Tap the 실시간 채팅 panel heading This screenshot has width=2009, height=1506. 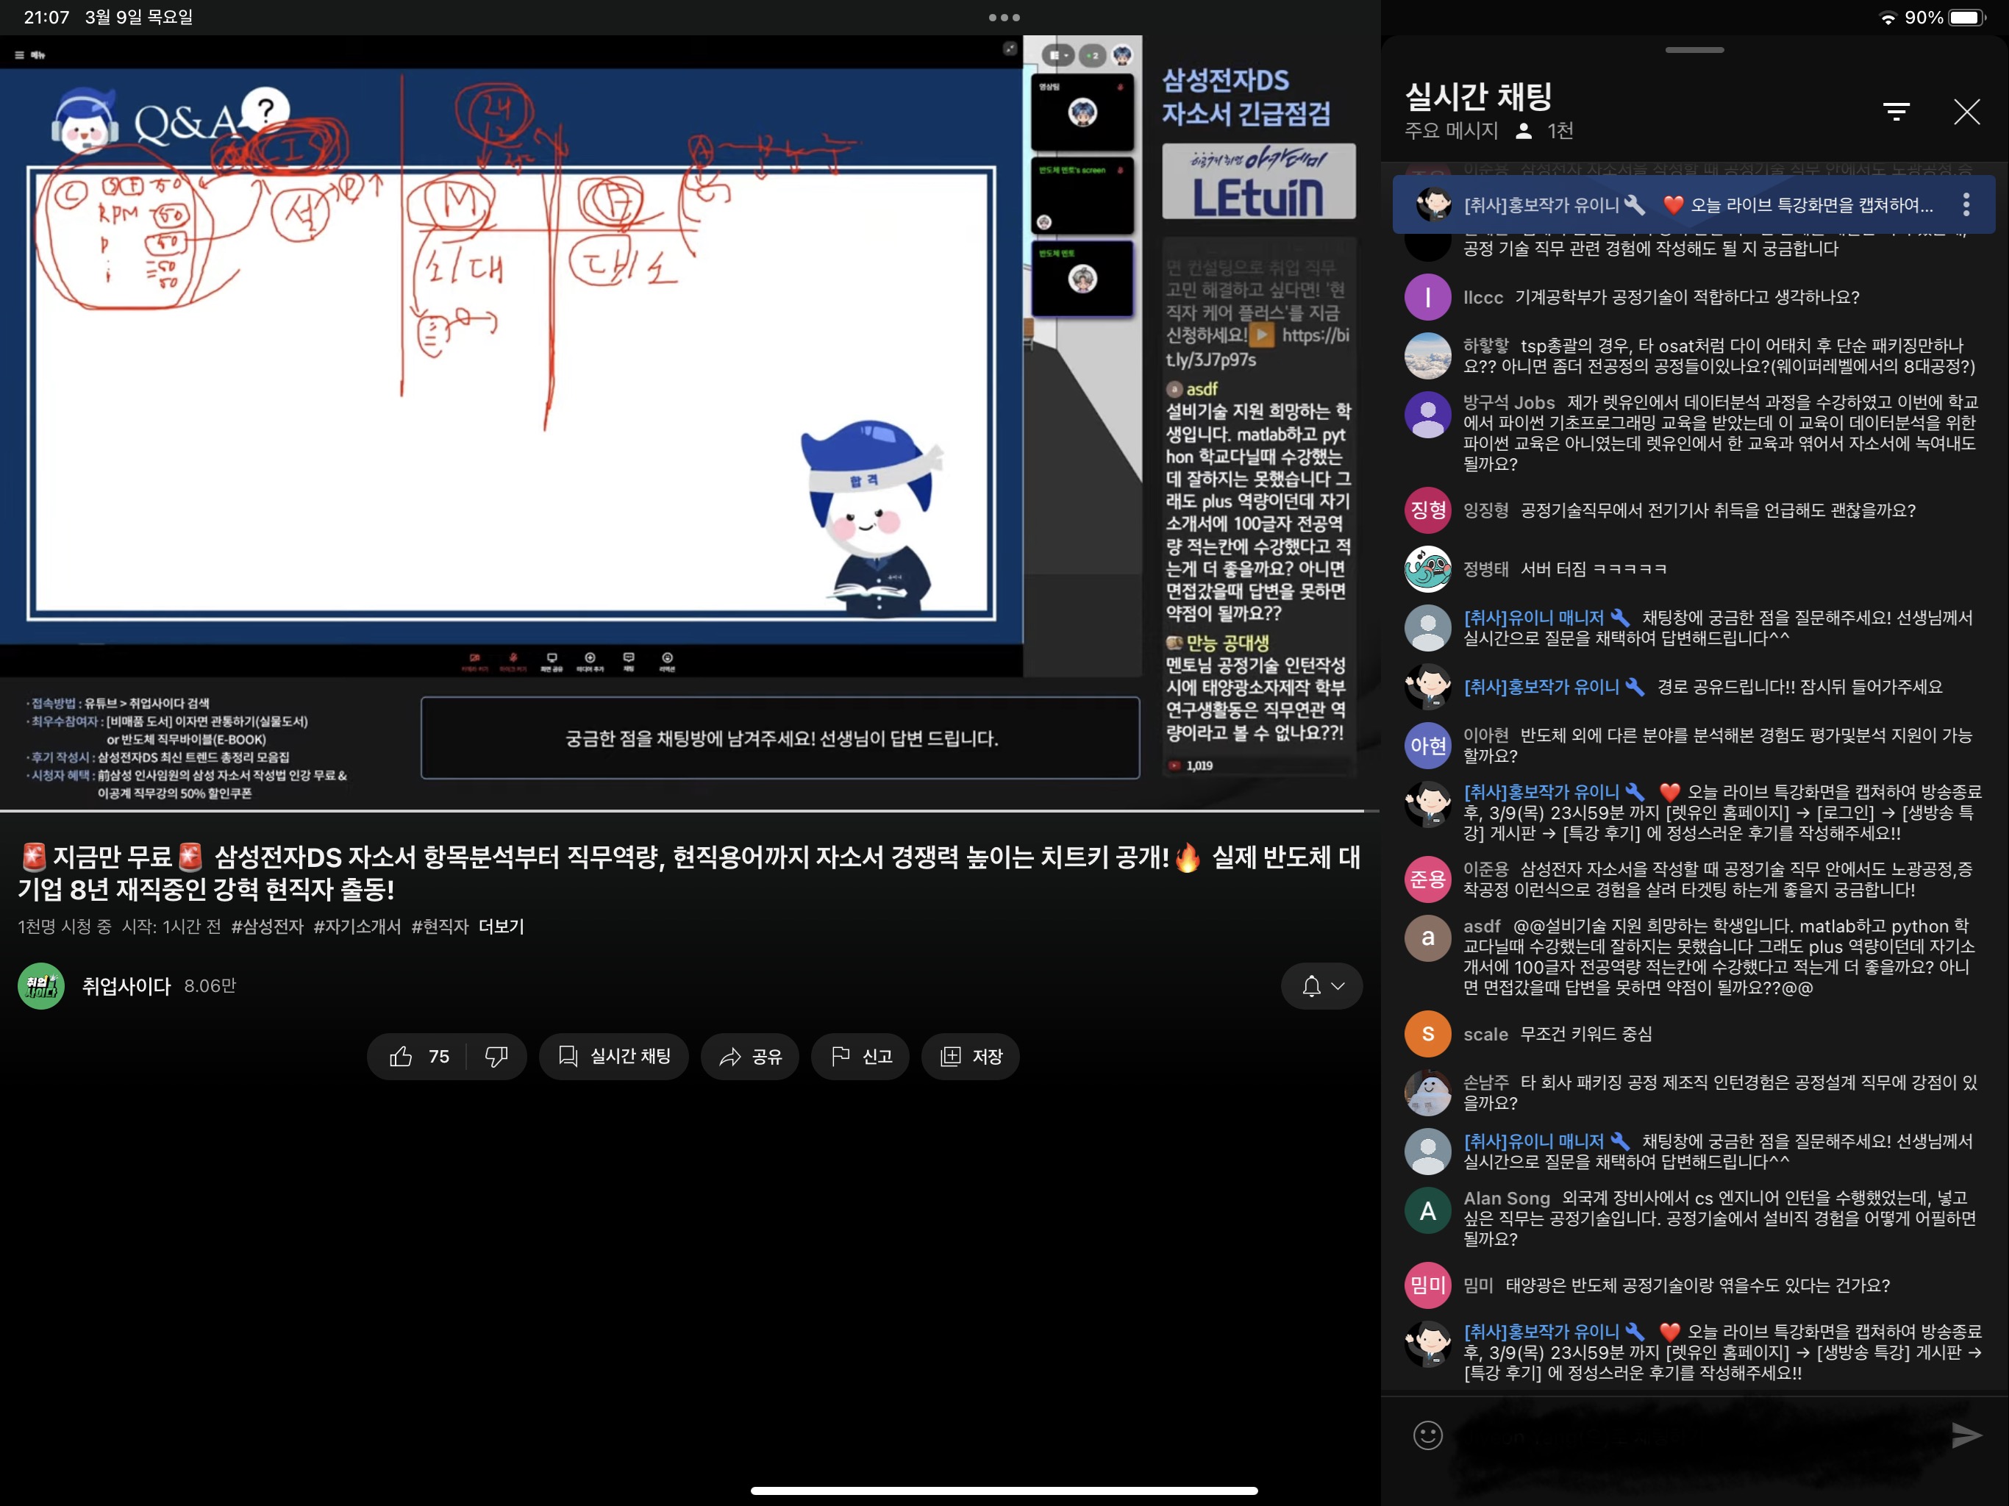coord(1479,96)
